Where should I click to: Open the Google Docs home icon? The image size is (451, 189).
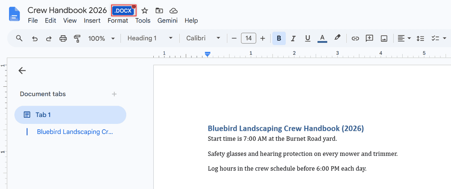14,14
